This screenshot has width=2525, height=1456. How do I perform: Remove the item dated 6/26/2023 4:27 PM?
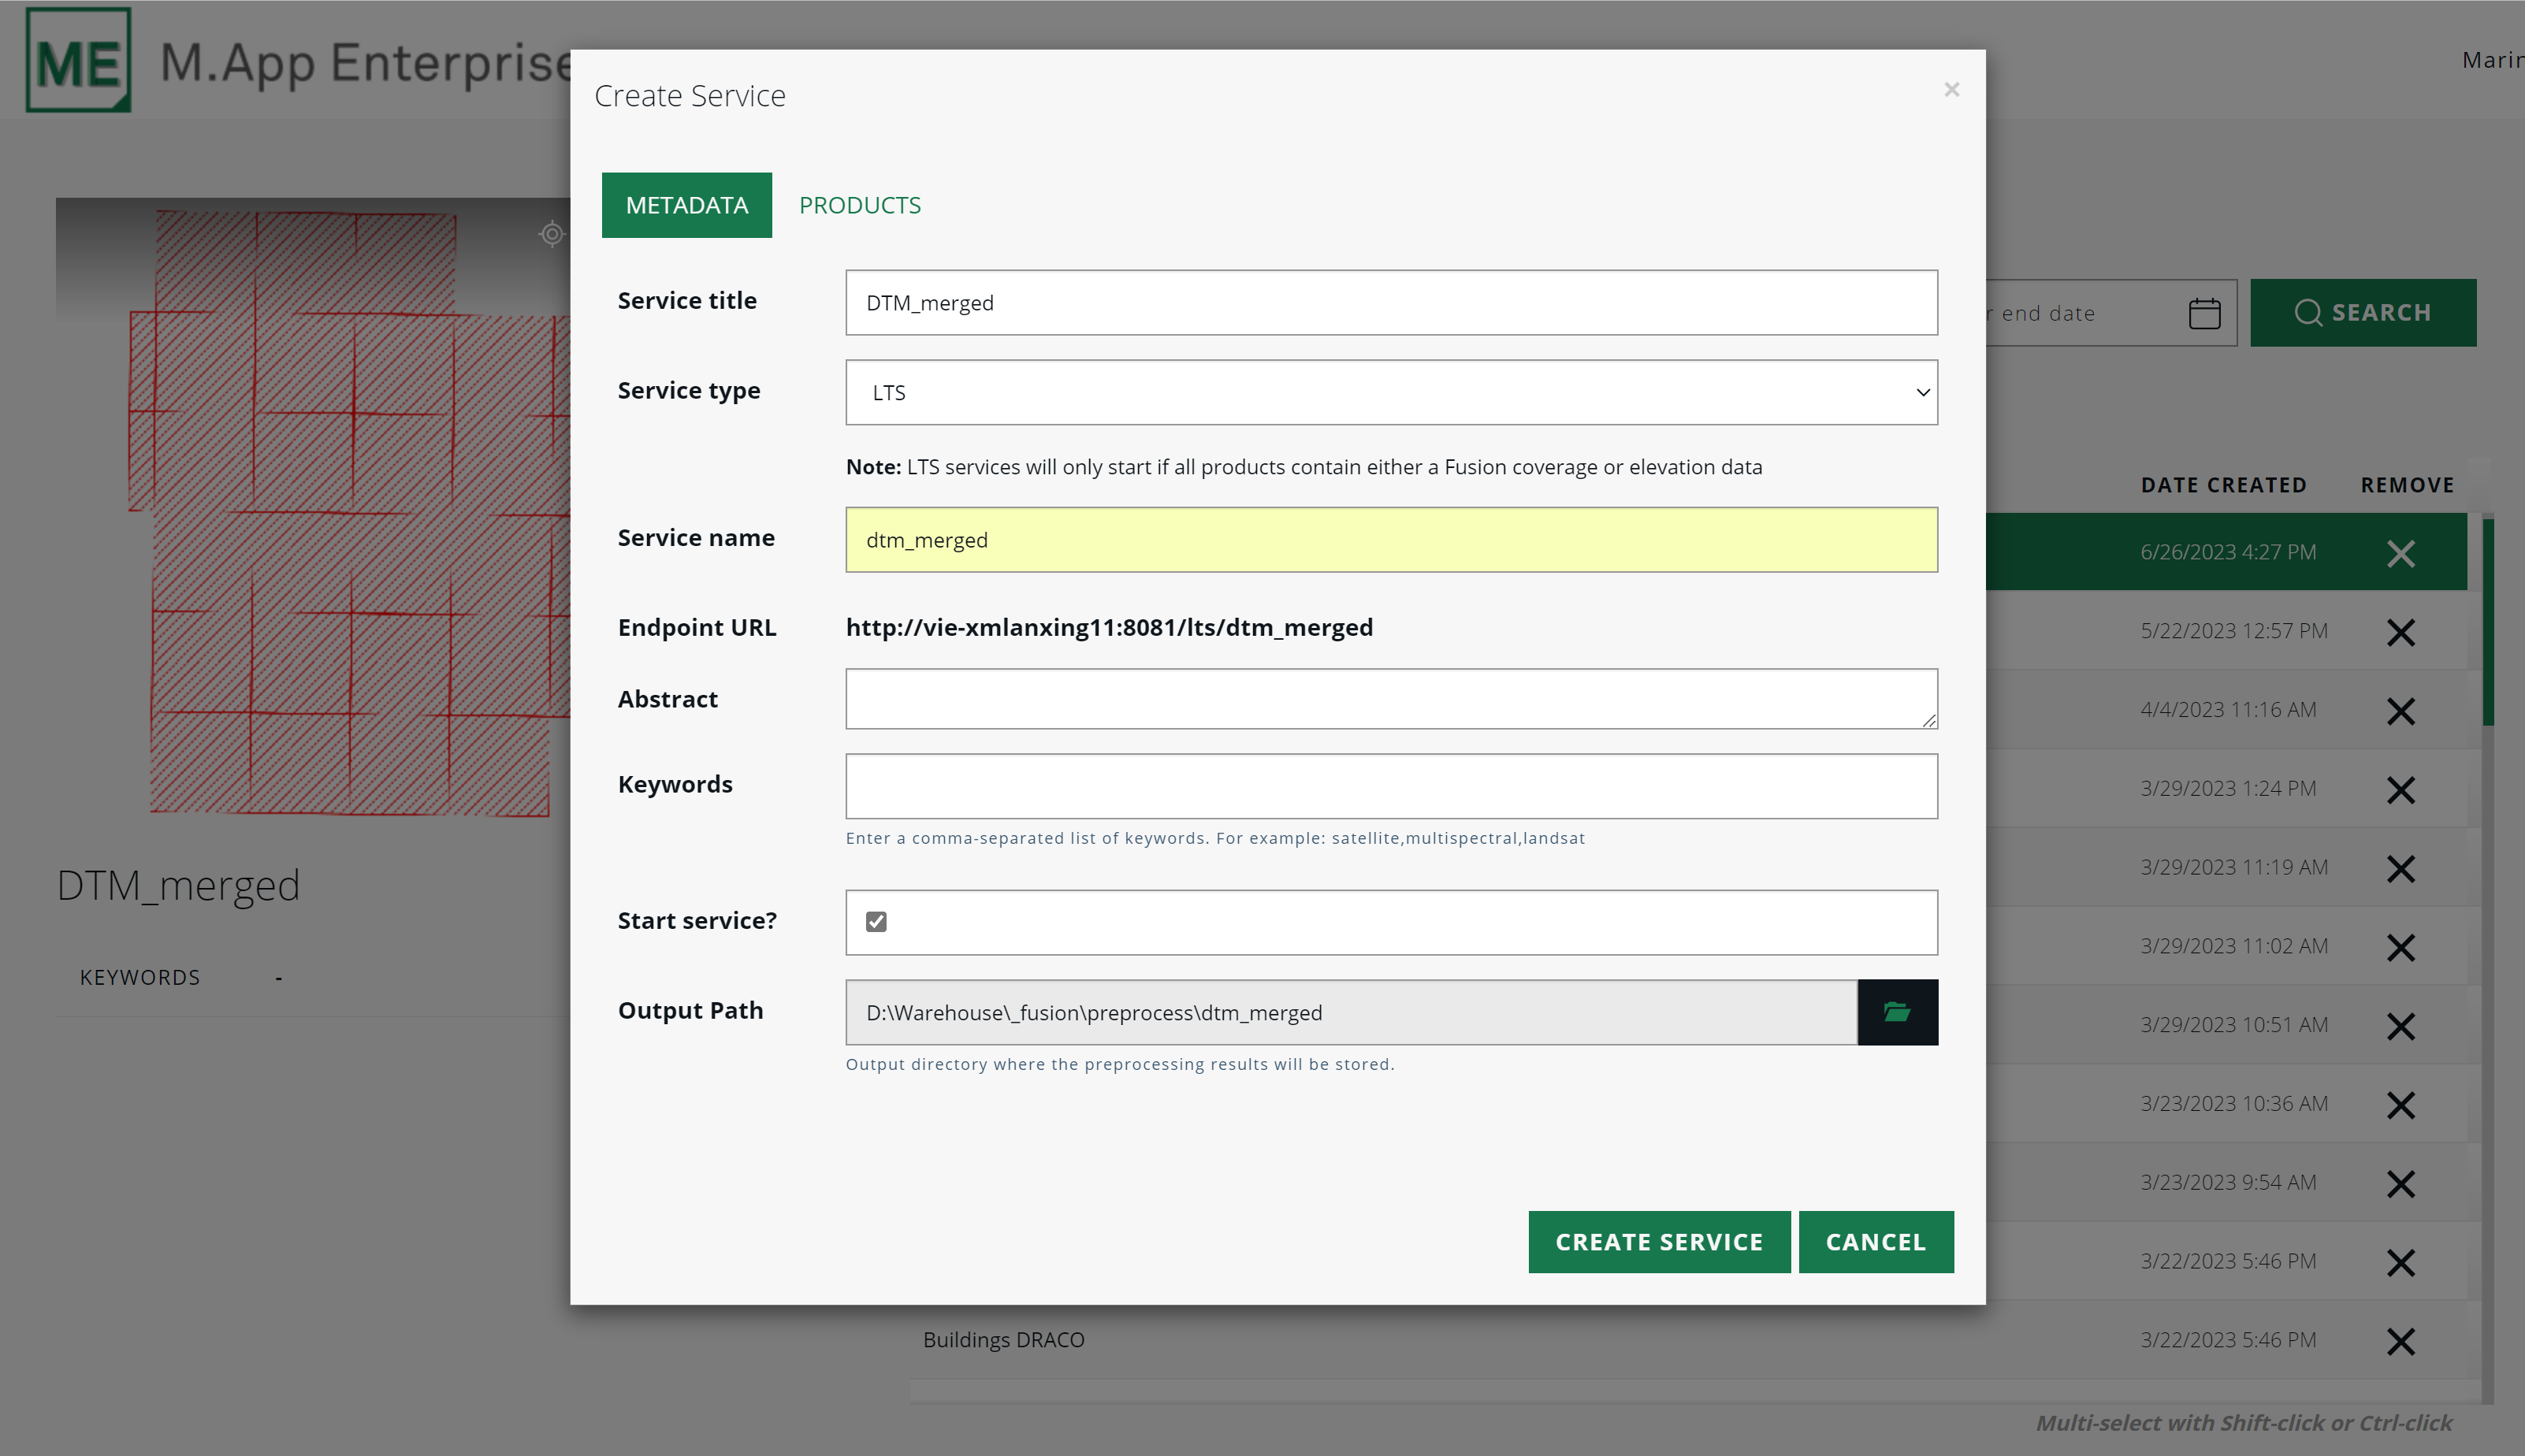click(x=2400, y=553)
